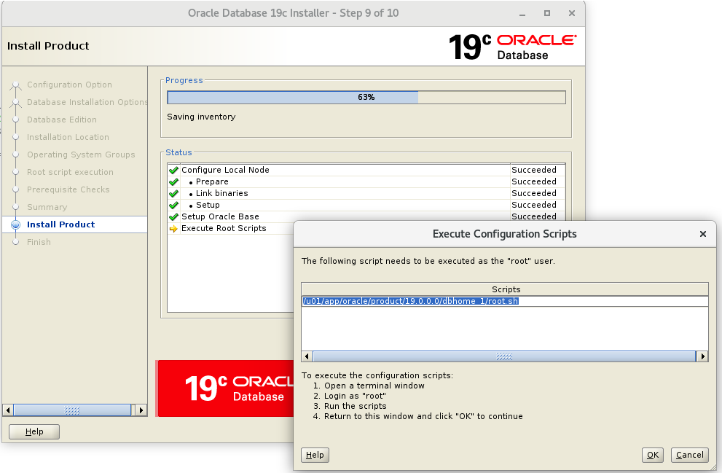This screenshot has width=722, height=473.
Task: Maximize the Oracle Database 19c Installer window
Action: click(547, 13)
